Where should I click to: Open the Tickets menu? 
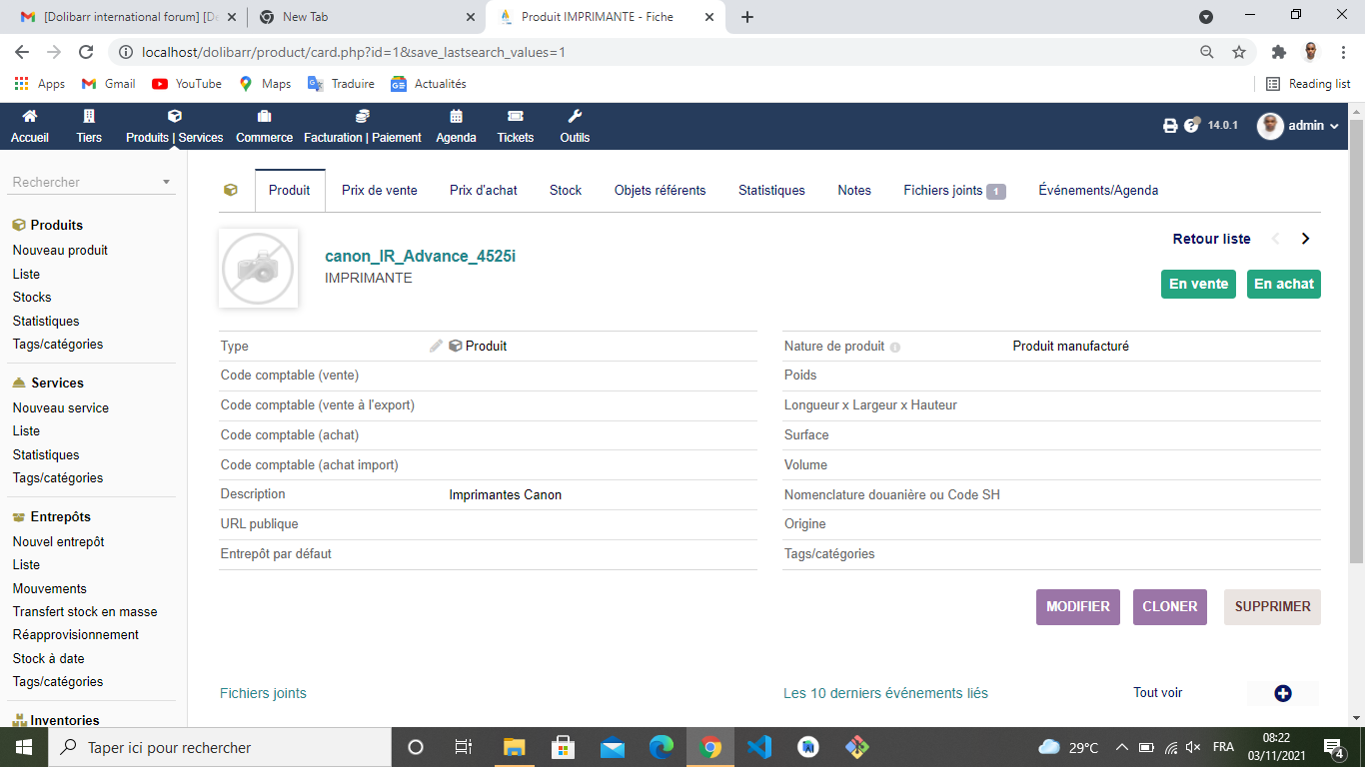(516, 127)
